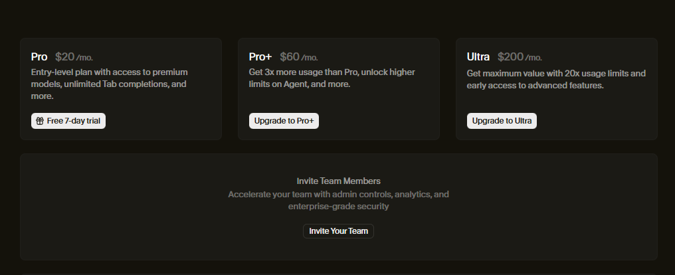Viewport: 675px width, 275px height.
Task: Click the Invite Team Members heading
Action: pos(338,181)
